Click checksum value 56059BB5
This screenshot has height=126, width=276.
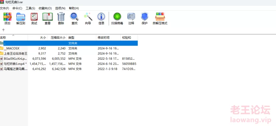pyautogui.click(x=129, y=64)
